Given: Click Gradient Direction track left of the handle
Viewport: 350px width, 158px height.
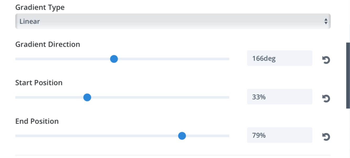Looking at the screenshot, I should (63, 59).
